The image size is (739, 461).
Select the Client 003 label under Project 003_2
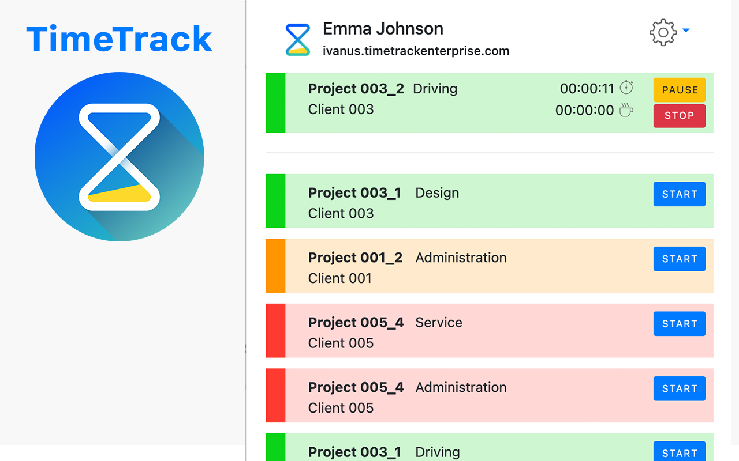(341, 109)
